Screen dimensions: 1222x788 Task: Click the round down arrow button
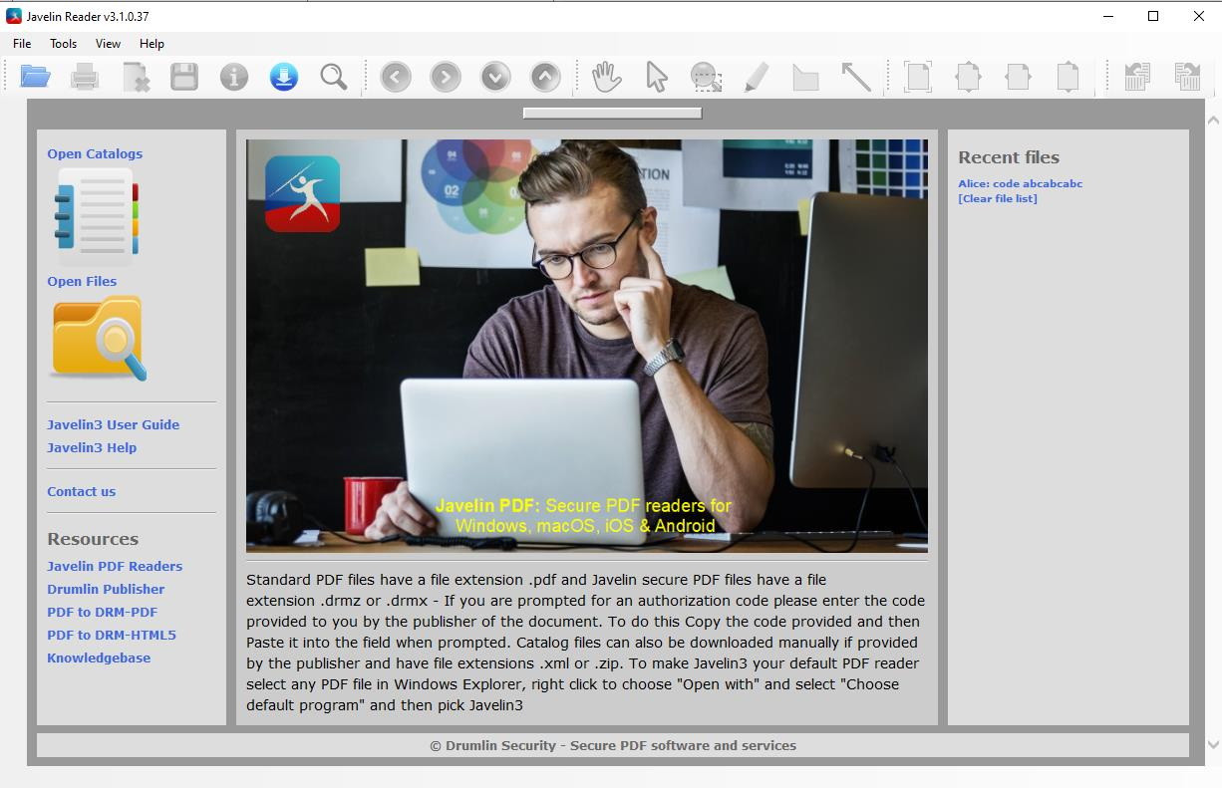tap(495, 77)
